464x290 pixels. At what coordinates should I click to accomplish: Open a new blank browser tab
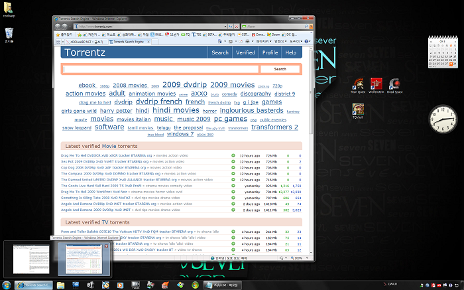click(x=155, y=42)
